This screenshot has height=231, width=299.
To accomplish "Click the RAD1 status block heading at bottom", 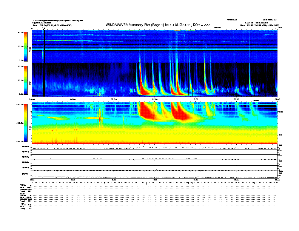I will tap(23, 194).
